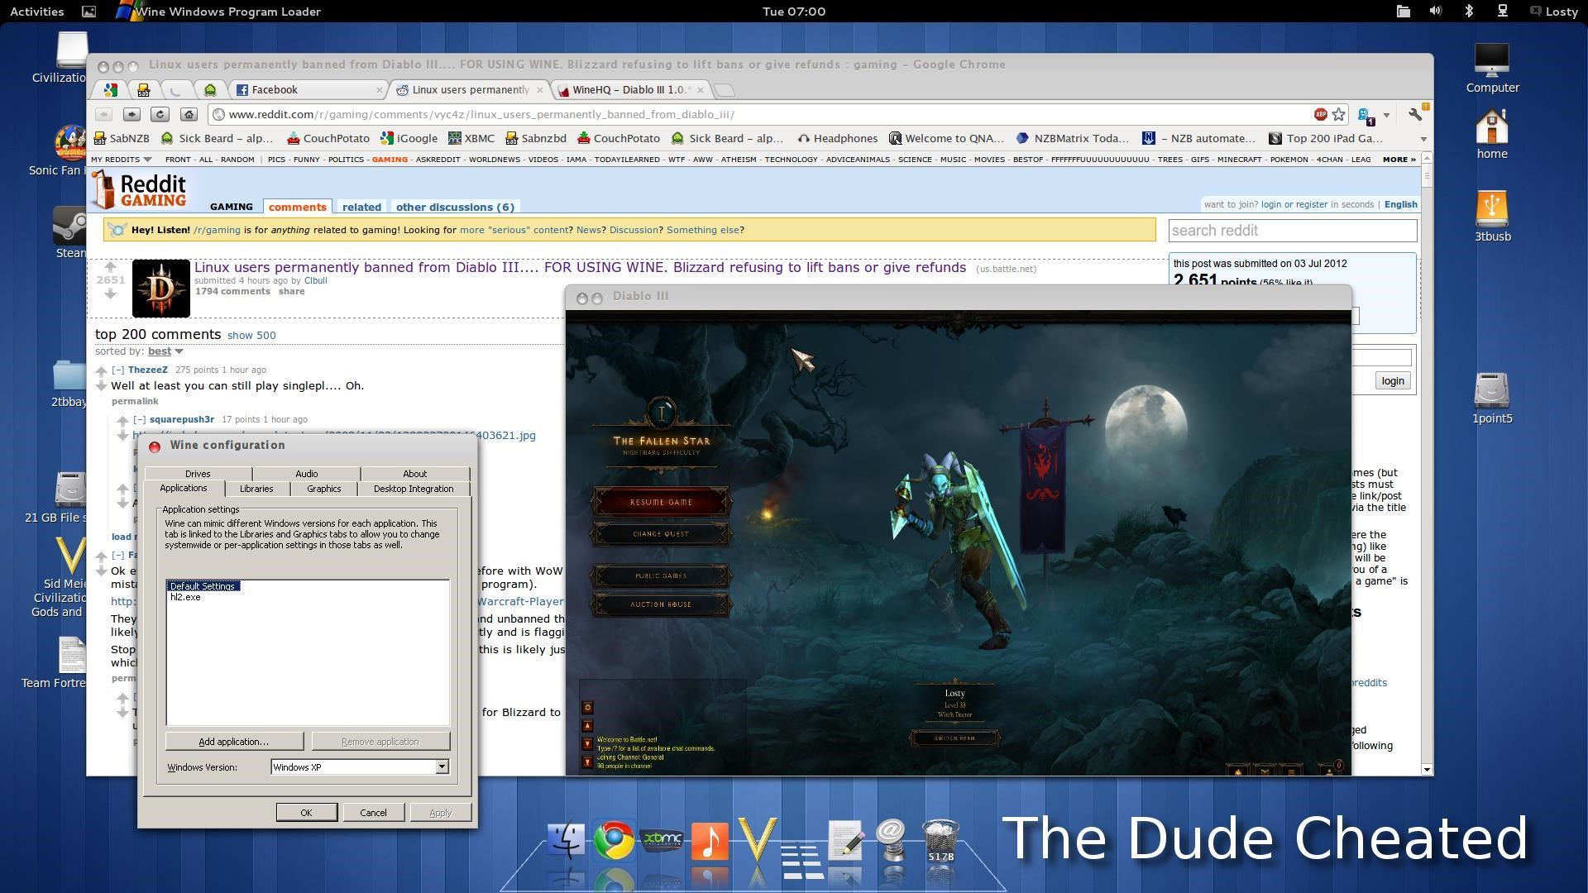Image resolution: width=1588 pixels, height=893 pixels.
Task: Open Diablo III chat settings gear
Action: 587,707
